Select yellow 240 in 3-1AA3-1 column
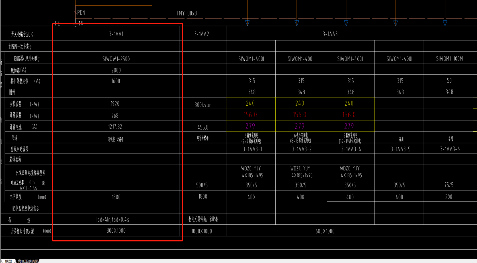The image size is (477, 263). point(250,103)
